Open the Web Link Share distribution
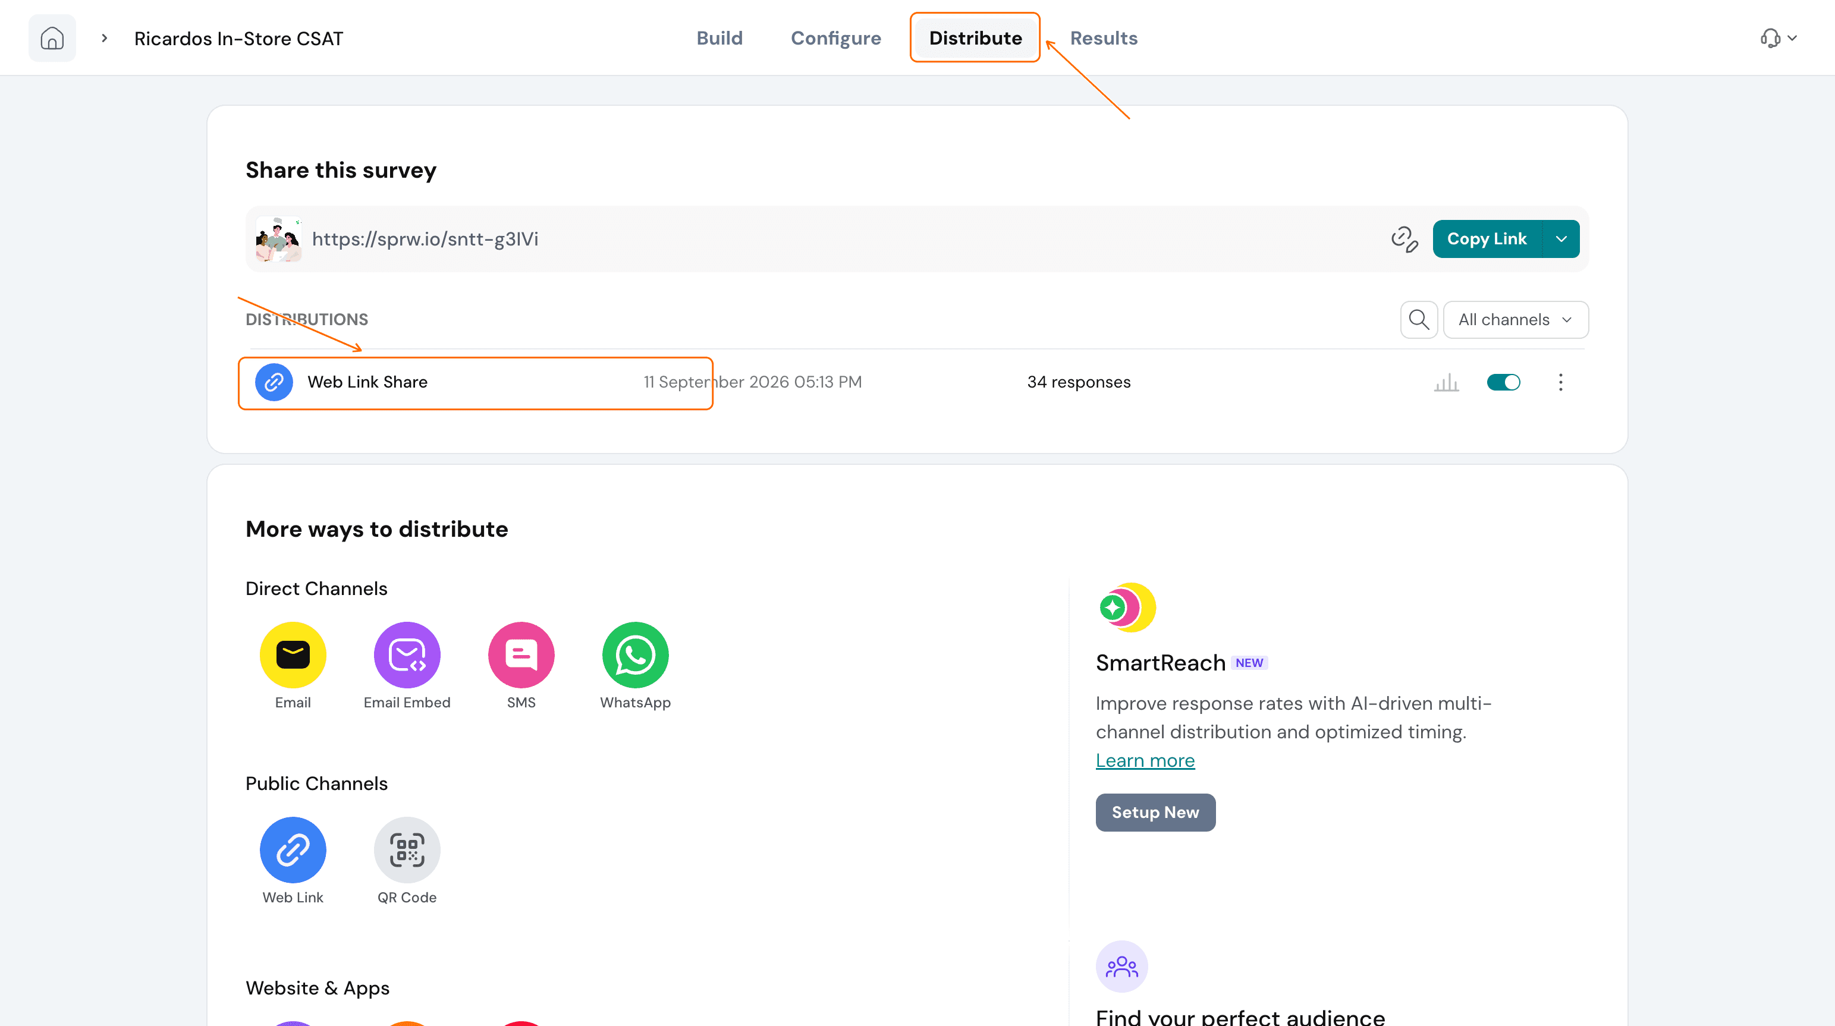The image size is (1835, 1026). (367, 382)
